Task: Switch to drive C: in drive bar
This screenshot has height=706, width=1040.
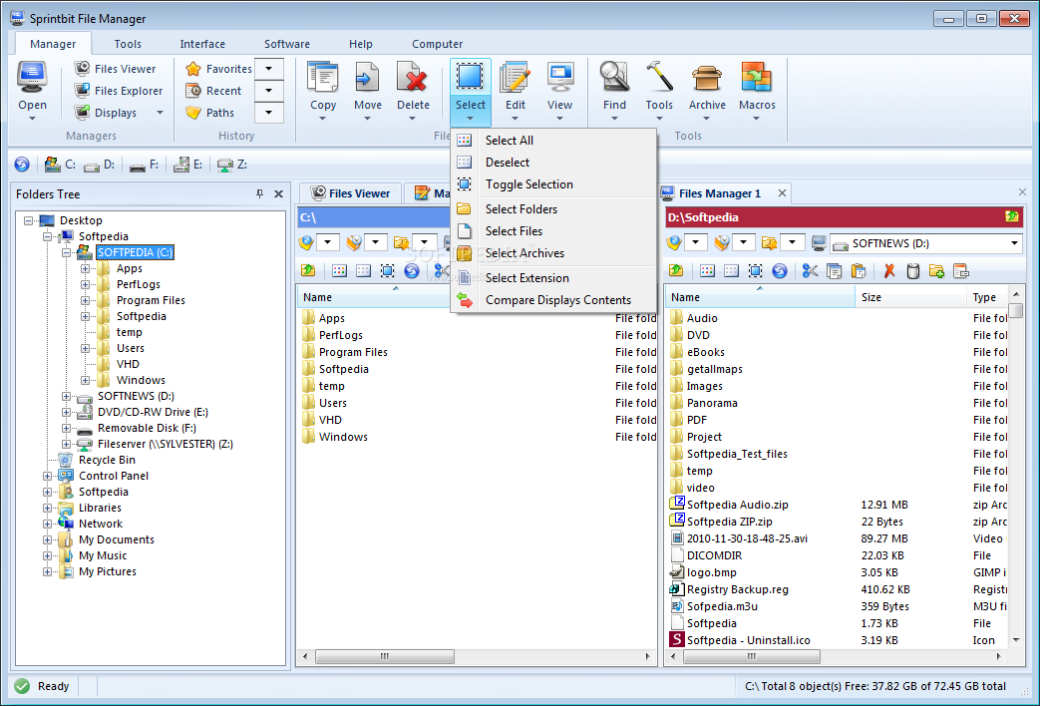Action: point(60,164)
